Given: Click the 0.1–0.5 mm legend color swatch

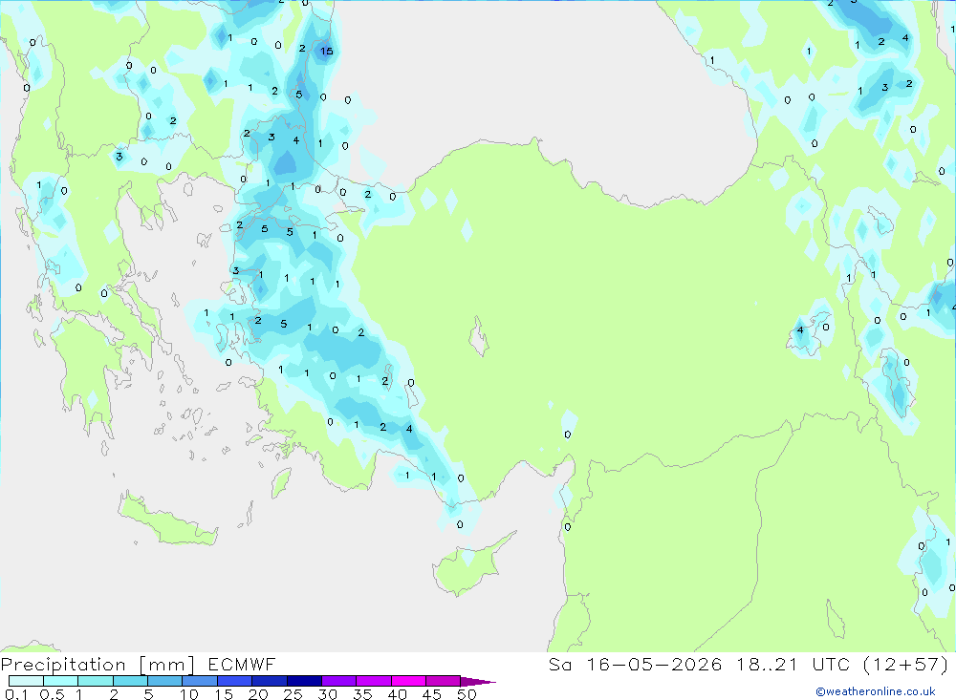Looking at the screenshot, I should coord(26,681).
